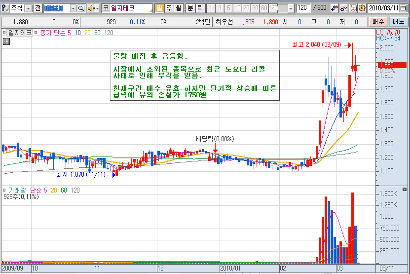410x274 pixels.
Task: Select the 60 interval button
Action: (x=264, y=8)
